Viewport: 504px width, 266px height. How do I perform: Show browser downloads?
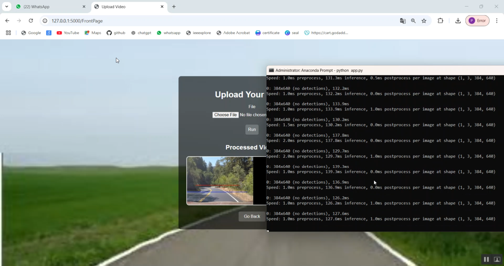coord(458,21)
